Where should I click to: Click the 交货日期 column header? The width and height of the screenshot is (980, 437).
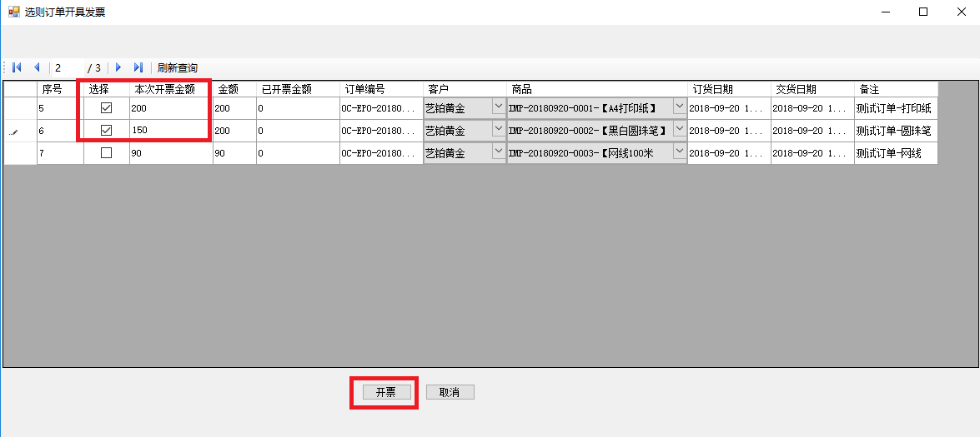coord(812,89)
